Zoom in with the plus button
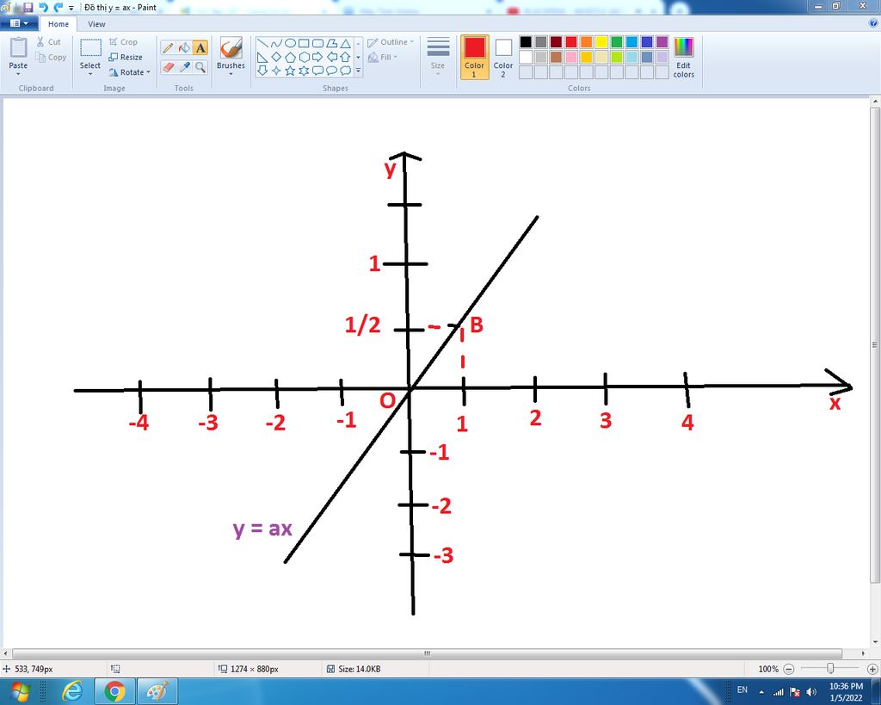The image size is (881, 705). coord(872,669)
